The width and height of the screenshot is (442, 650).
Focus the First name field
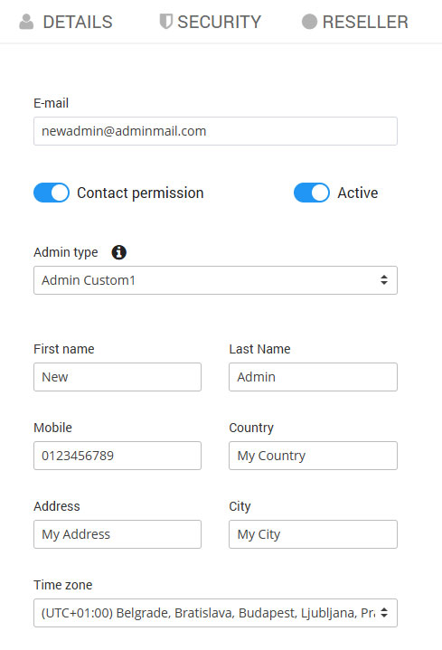pos(118,377)
